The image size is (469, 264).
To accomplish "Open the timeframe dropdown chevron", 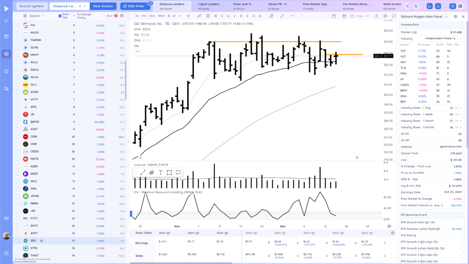I will point(180,16).
